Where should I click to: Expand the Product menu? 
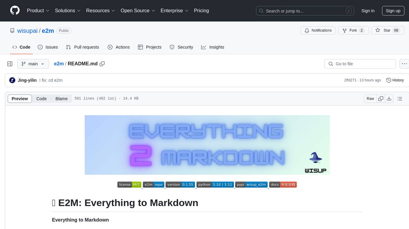[38, 10]
